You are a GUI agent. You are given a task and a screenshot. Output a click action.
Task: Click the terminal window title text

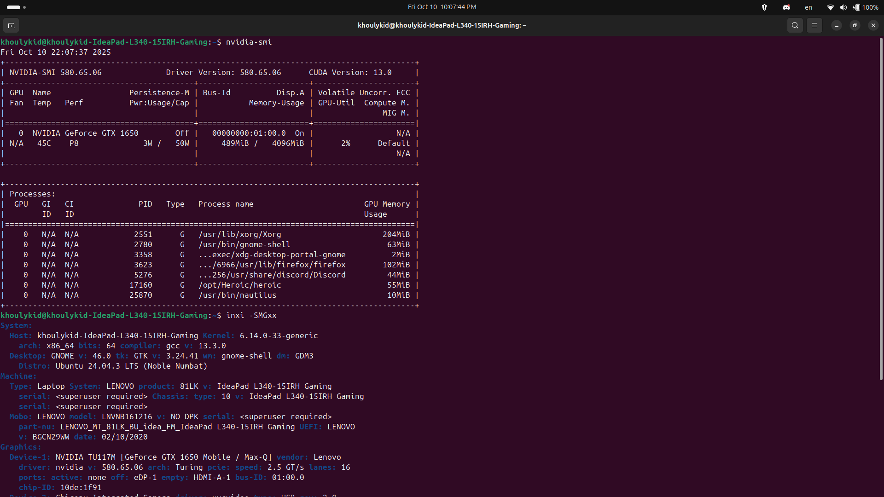[442, 25]
